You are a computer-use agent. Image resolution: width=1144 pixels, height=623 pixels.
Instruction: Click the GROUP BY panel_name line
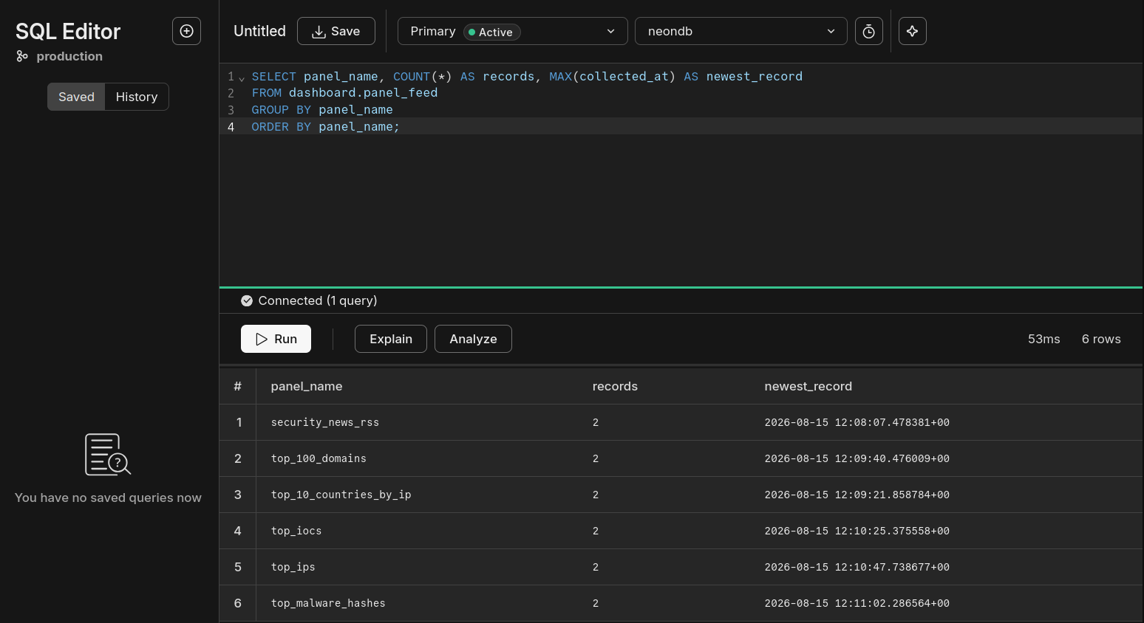[322, 110]
